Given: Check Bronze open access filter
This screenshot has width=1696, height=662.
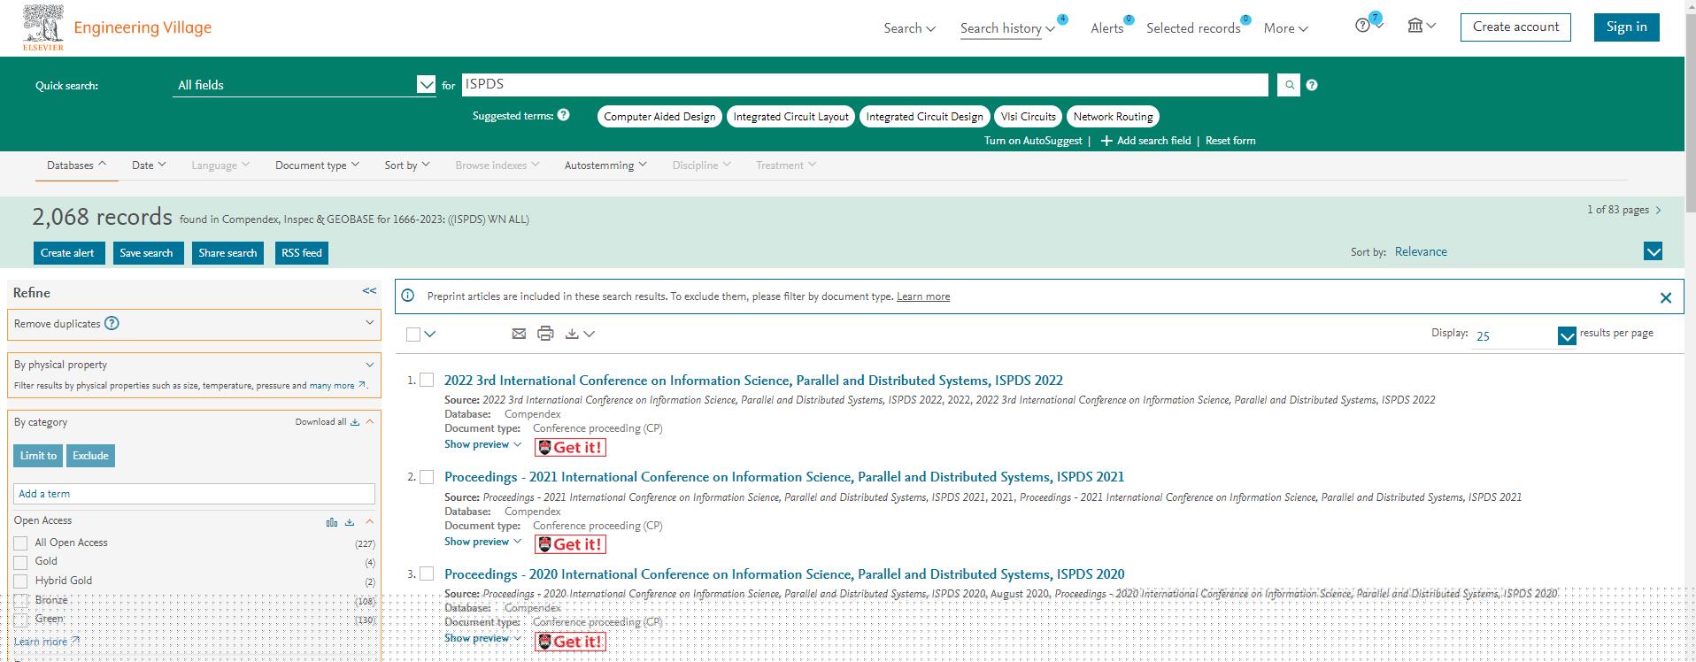Looking at the screenshot, I should [21, 601].
